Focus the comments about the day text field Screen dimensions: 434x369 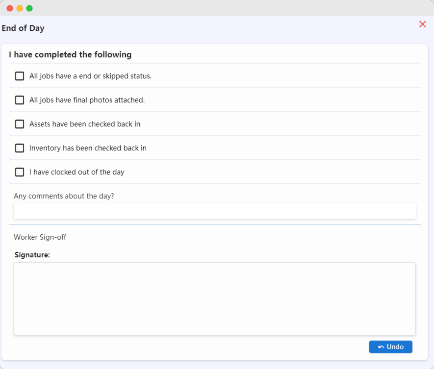pos(214,211)
